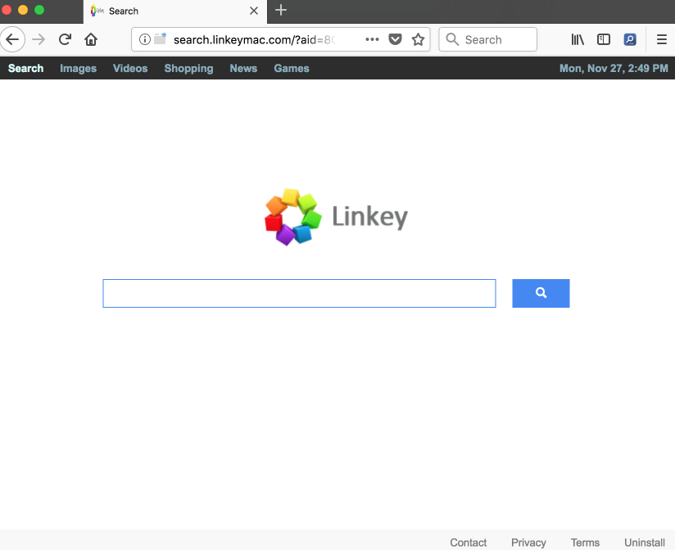Open the Firefox hamburger menu
The image size is (675, 550).
[662, 39]
